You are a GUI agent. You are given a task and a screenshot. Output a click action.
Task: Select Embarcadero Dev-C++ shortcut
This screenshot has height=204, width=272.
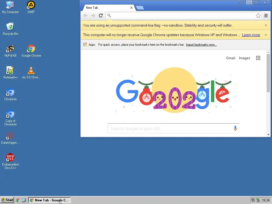(x=10, y=161)
